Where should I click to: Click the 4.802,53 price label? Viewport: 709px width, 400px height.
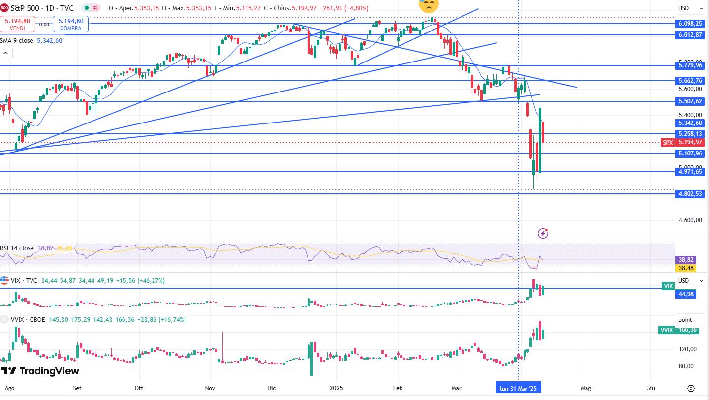[x=690, y=194]
